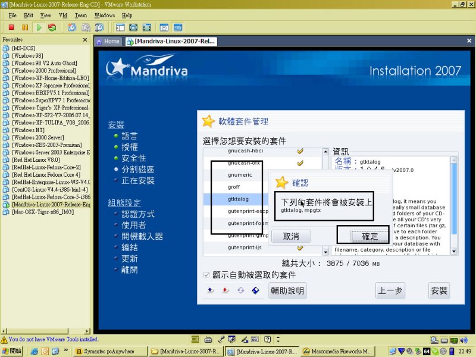476x357 pixels.
Task: Toggle the gnucash-hbci package checkmark
Action: click(300, 151)
